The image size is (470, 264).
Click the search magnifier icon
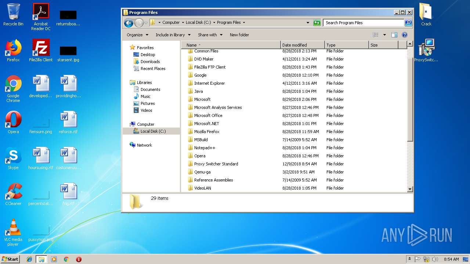tap(408, 23)
